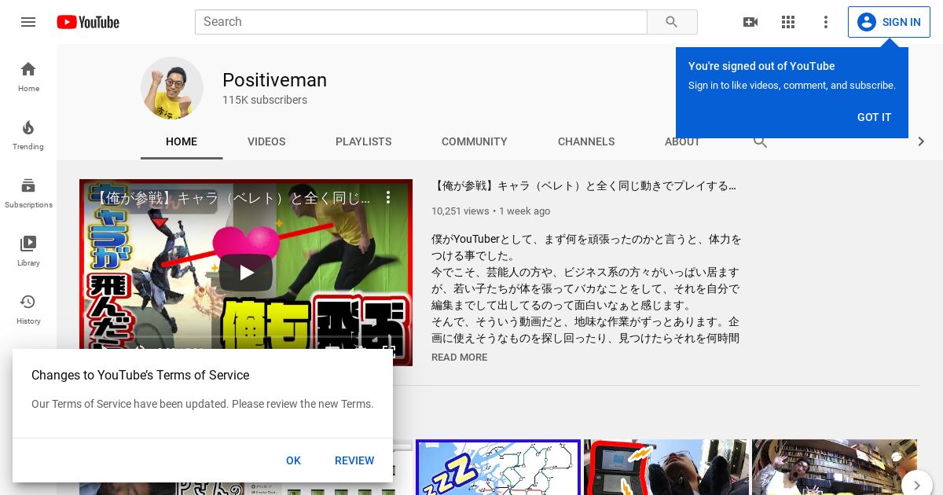This screenshot has width=943, height=495.
Task: Open the bookshelf video thumbnail
Action: 834,467
